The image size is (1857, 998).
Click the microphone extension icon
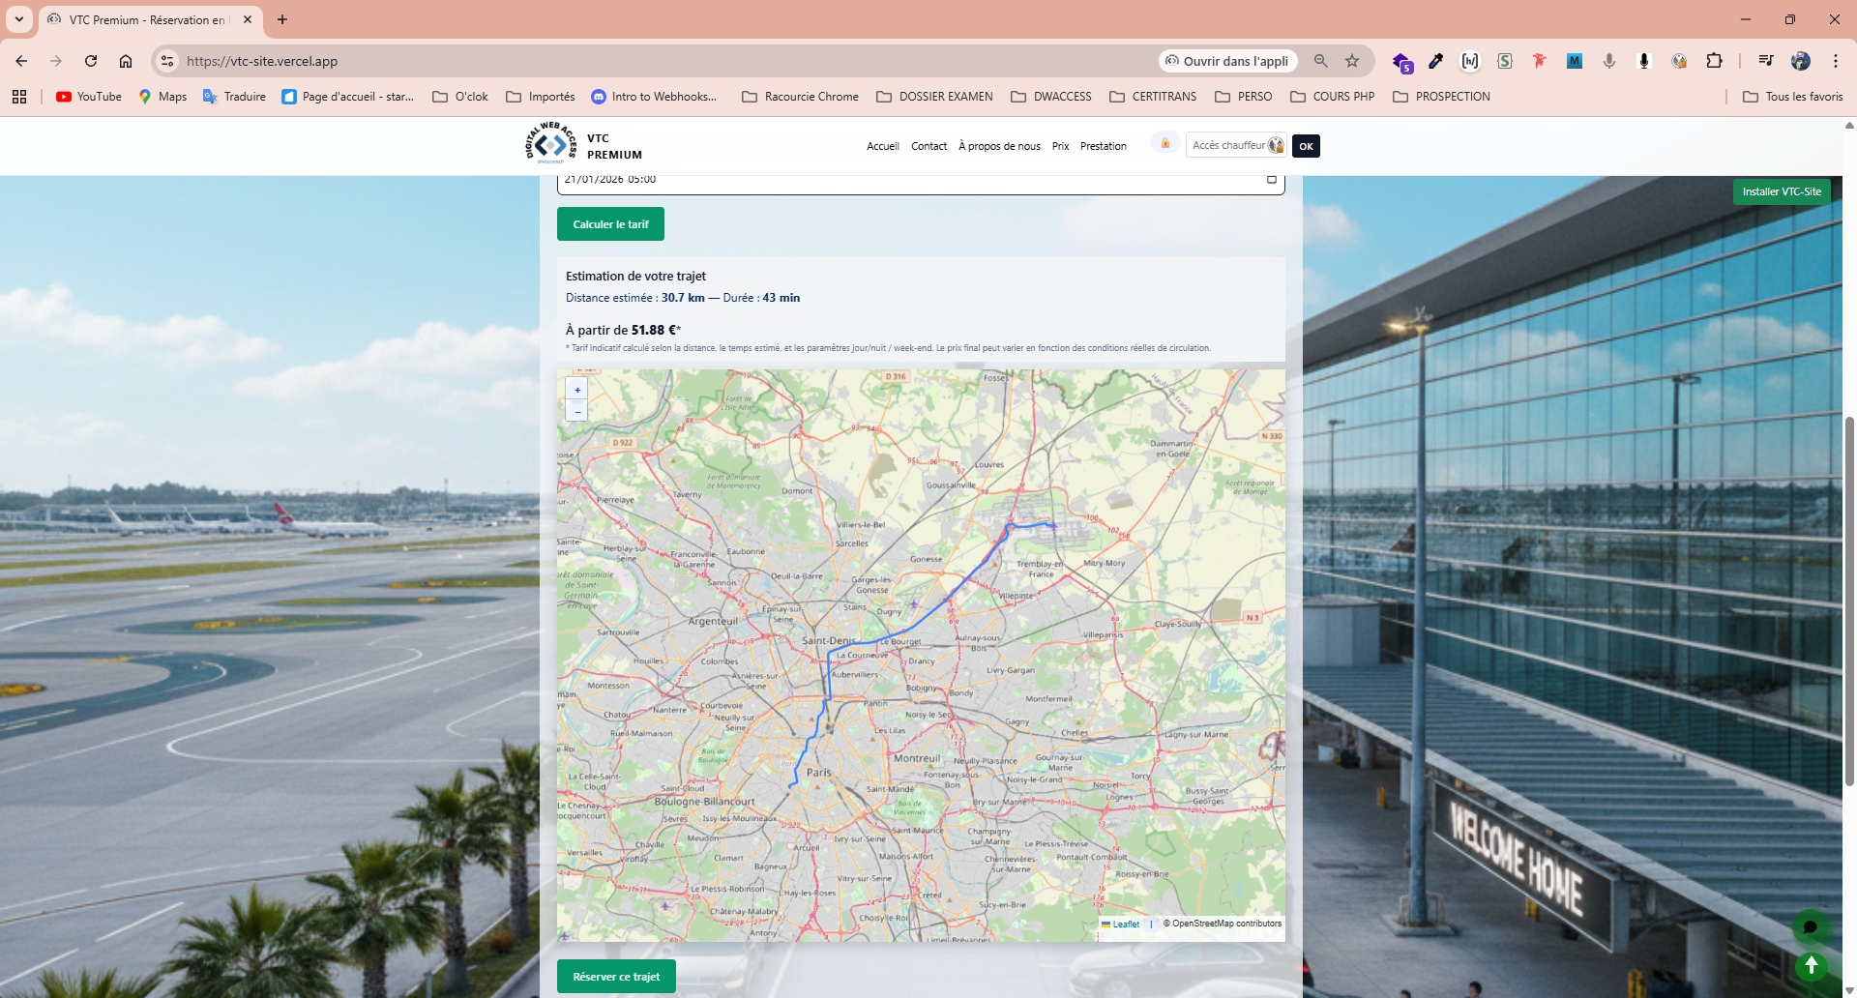pyautogui.click(x=1642, y=60)
